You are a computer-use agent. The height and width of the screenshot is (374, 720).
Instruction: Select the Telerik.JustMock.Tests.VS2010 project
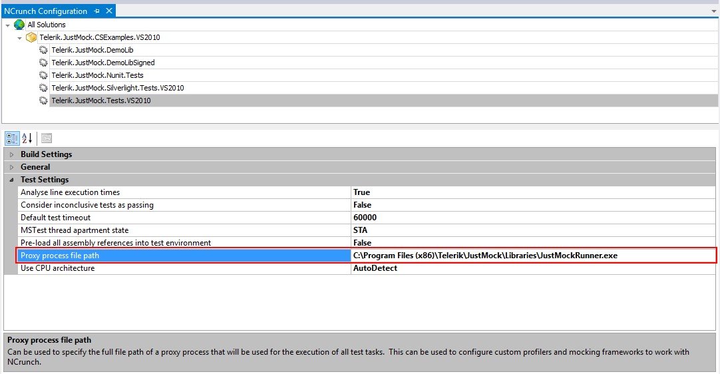pos(101,100)
